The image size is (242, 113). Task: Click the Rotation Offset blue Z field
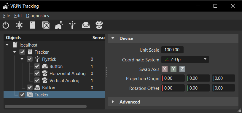click(x=224, y=88)
